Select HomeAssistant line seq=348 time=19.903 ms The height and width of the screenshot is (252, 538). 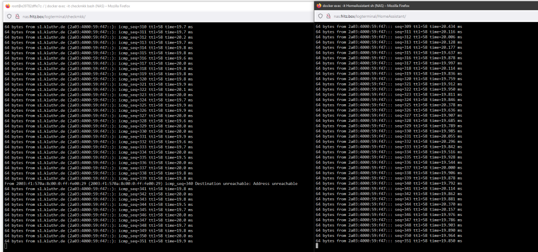pos(389,225)
